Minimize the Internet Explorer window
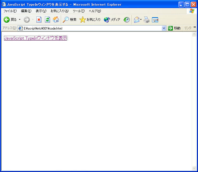The height and width of the screenshot is (172, 198). tap(181, 5)
